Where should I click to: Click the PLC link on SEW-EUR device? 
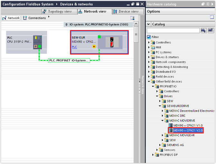click(x=74, y=47)
